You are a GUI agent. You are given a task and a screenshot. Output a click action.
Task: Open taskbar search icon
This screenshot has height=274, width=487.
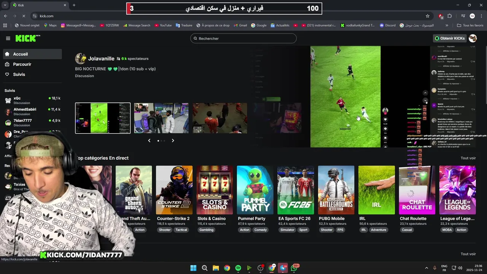205,268
